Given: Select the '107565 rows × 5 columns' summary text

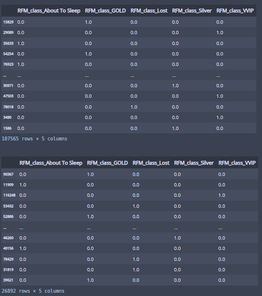Looking at the screenshot, I should point(34,139).
